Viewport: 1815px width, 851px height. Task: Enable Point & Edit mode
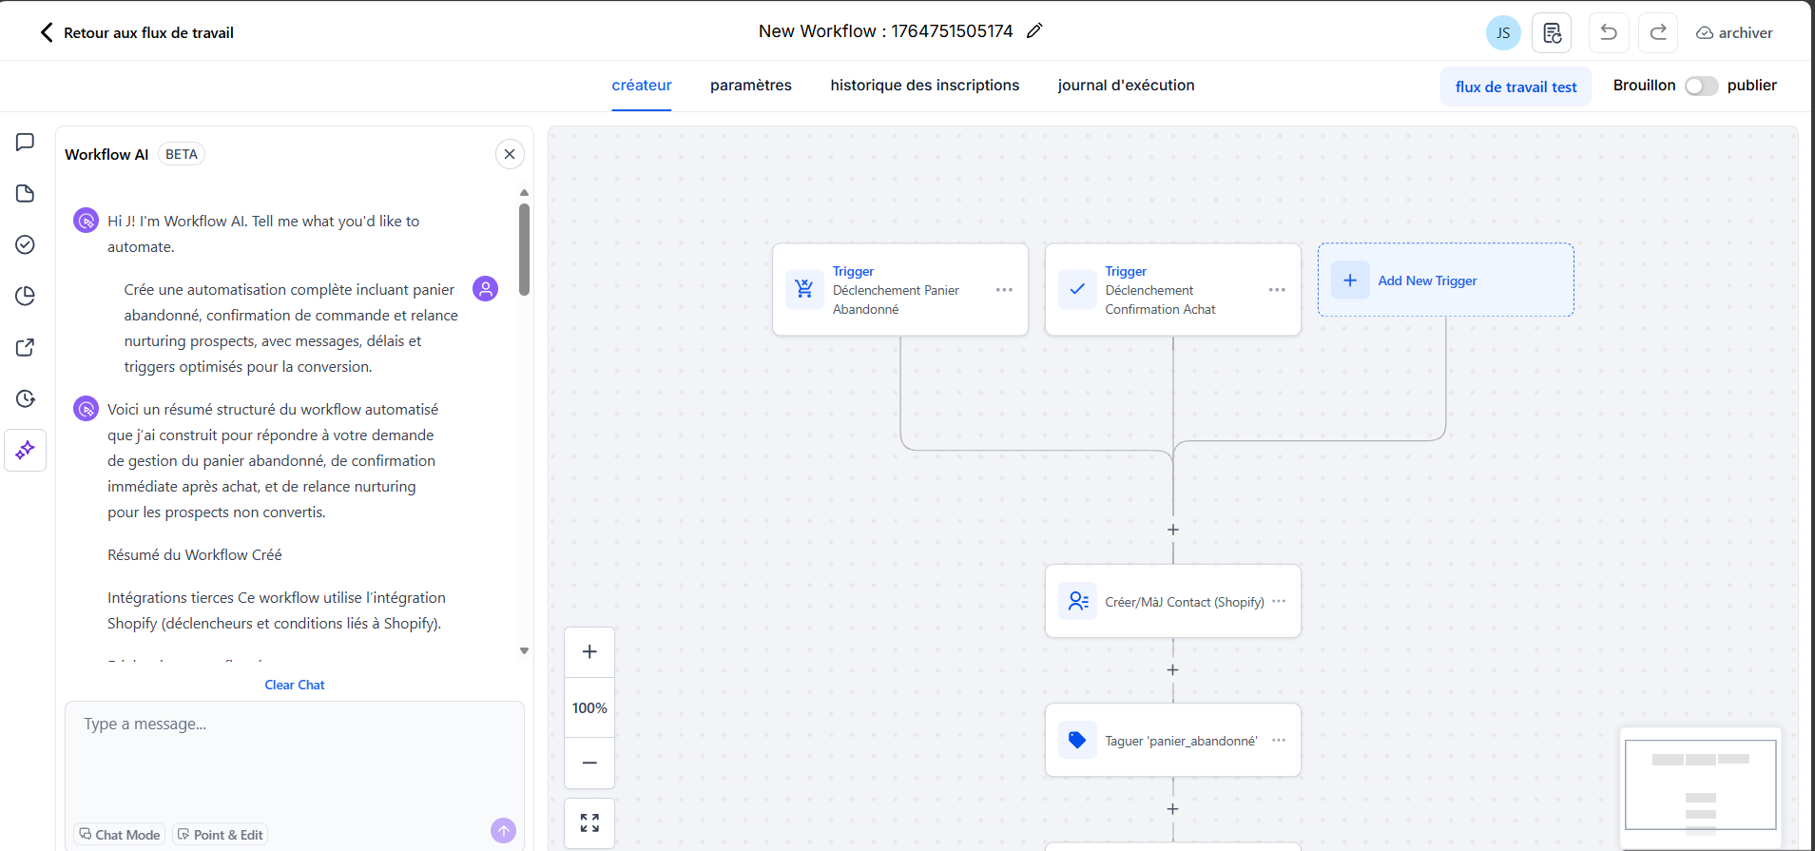[221, 835]
